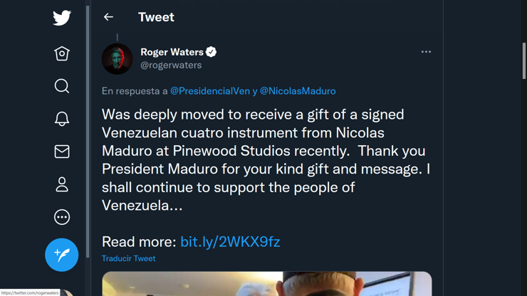Follow the bit.ly/2WKX9fz link
The width and height of the screenshot is (527, 296).
(230, 242)
